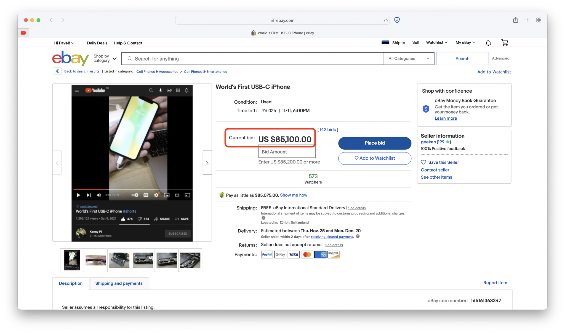Click returns See details link
Image resolution: width=565 pixels, height=333 pixels.
[334, 245]
